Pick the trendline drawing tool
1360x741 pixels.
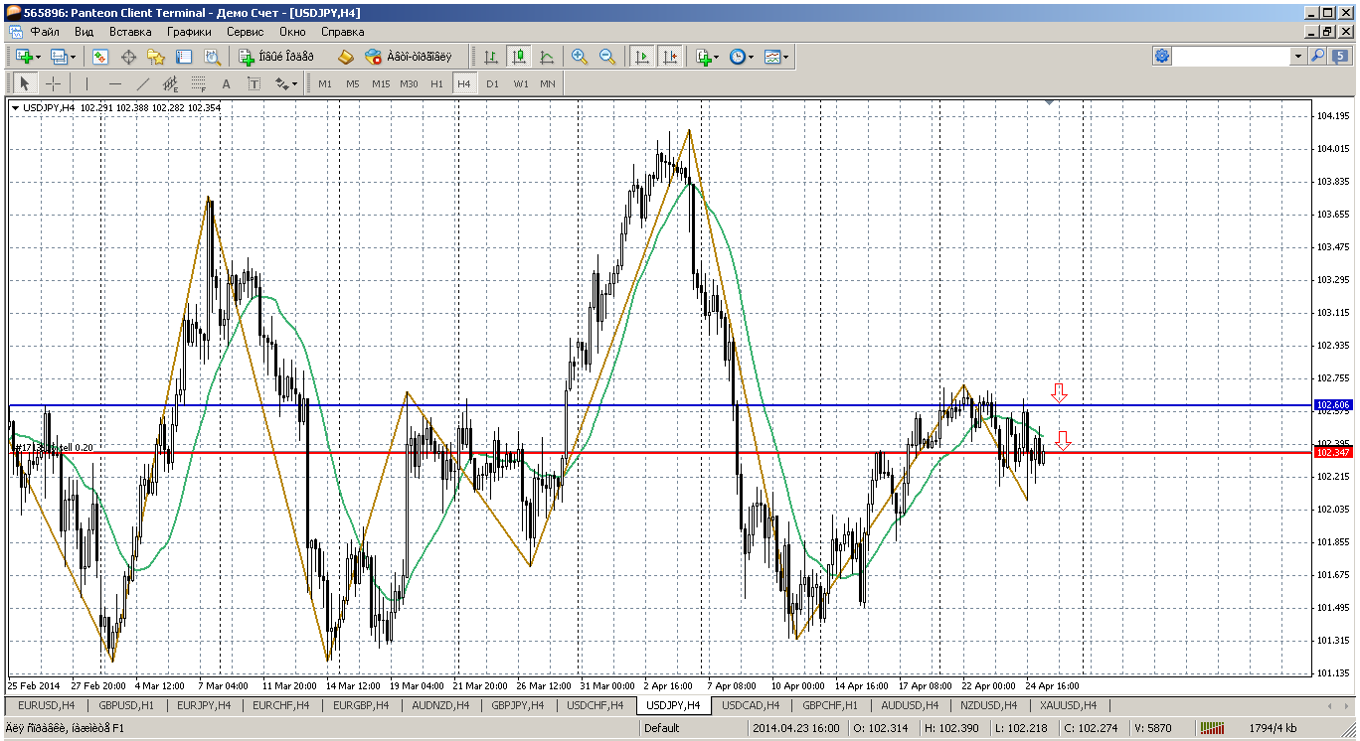pos(142,83)
